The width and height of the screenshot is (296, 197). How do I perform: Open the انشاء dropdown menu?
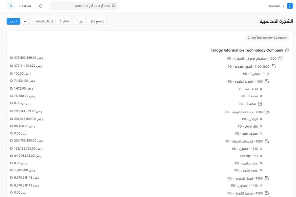pyautogui.click(x=64, y=21)
